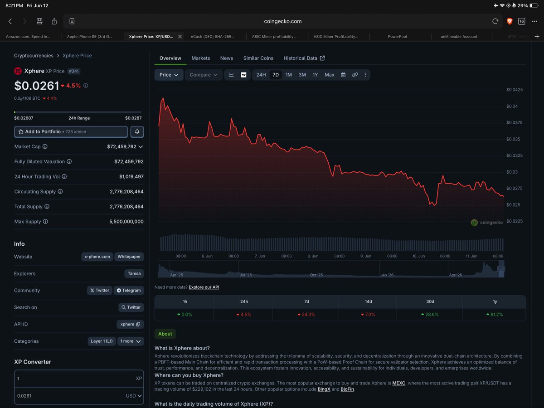This screenshot has width=544, height=408.
Task: Show info beside 4.5% price change
Action: point(86,85)
